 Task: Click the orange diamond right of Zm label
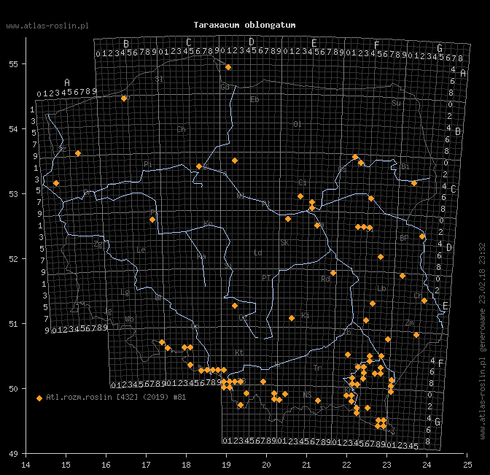(x=416, y=335)
